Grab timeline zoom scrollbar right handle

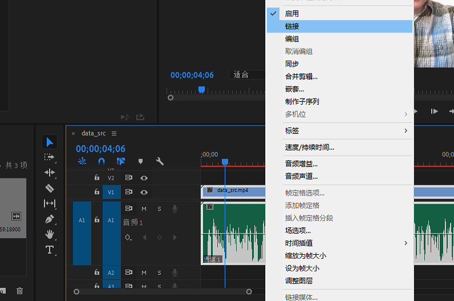tap(249, 292)
